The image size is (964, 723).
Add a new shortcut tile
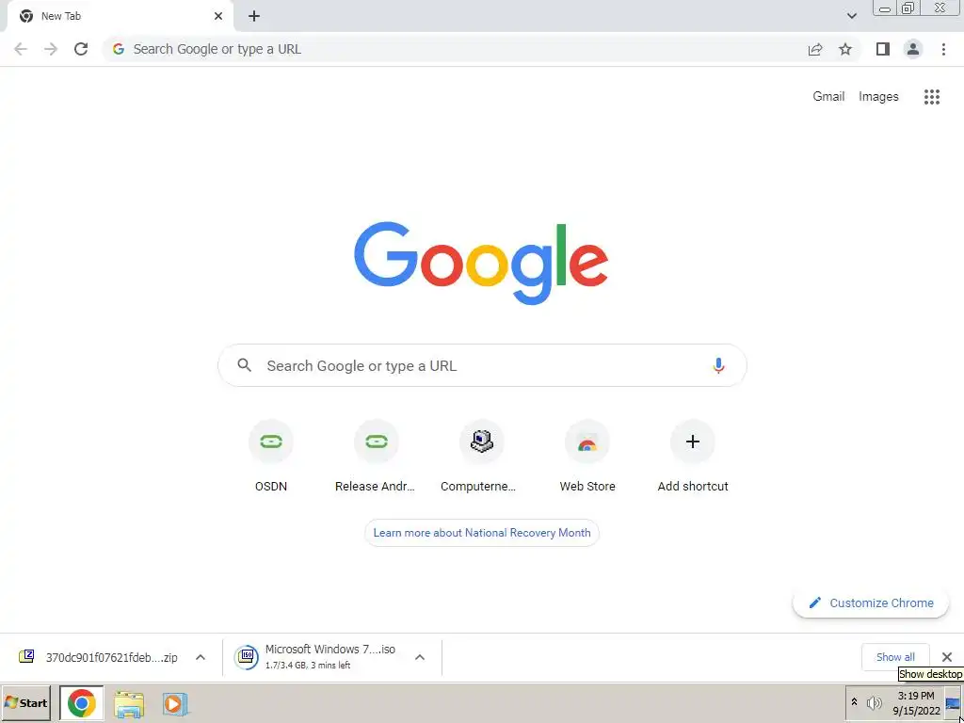pyautogui.click(x=692, y=457)
